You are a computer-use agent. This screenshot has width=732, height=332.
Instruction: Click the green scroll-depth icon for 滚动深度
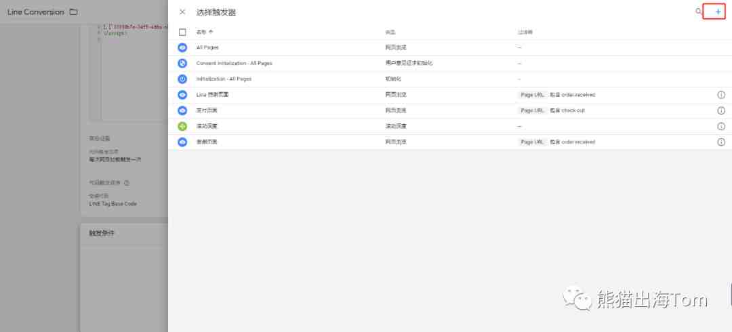182,126
